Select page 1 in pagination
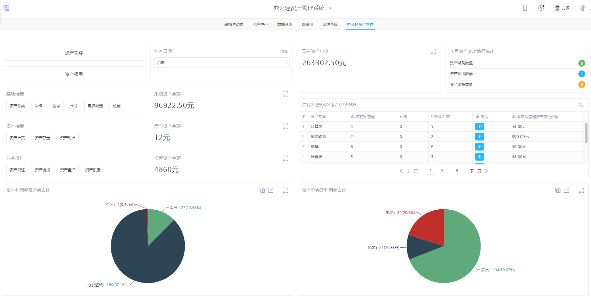The image size is (591, 297). 431,171
